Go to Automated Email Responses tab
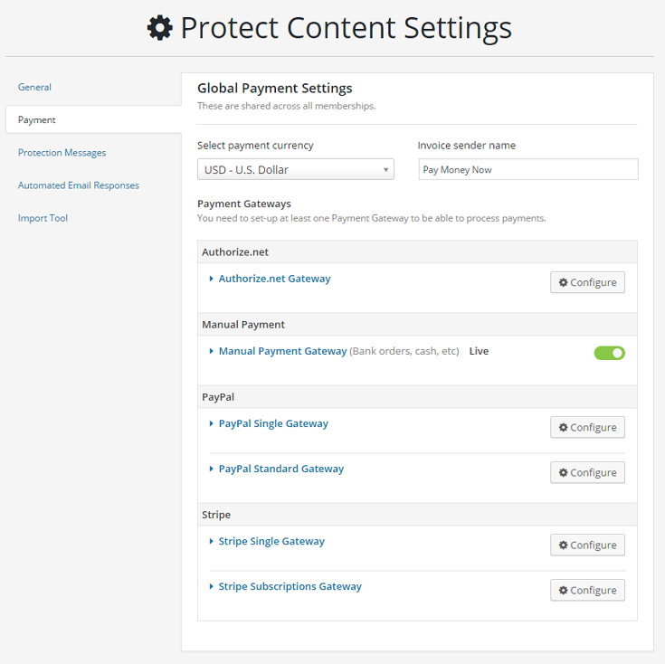665x664 pixels. pos(79,185)
